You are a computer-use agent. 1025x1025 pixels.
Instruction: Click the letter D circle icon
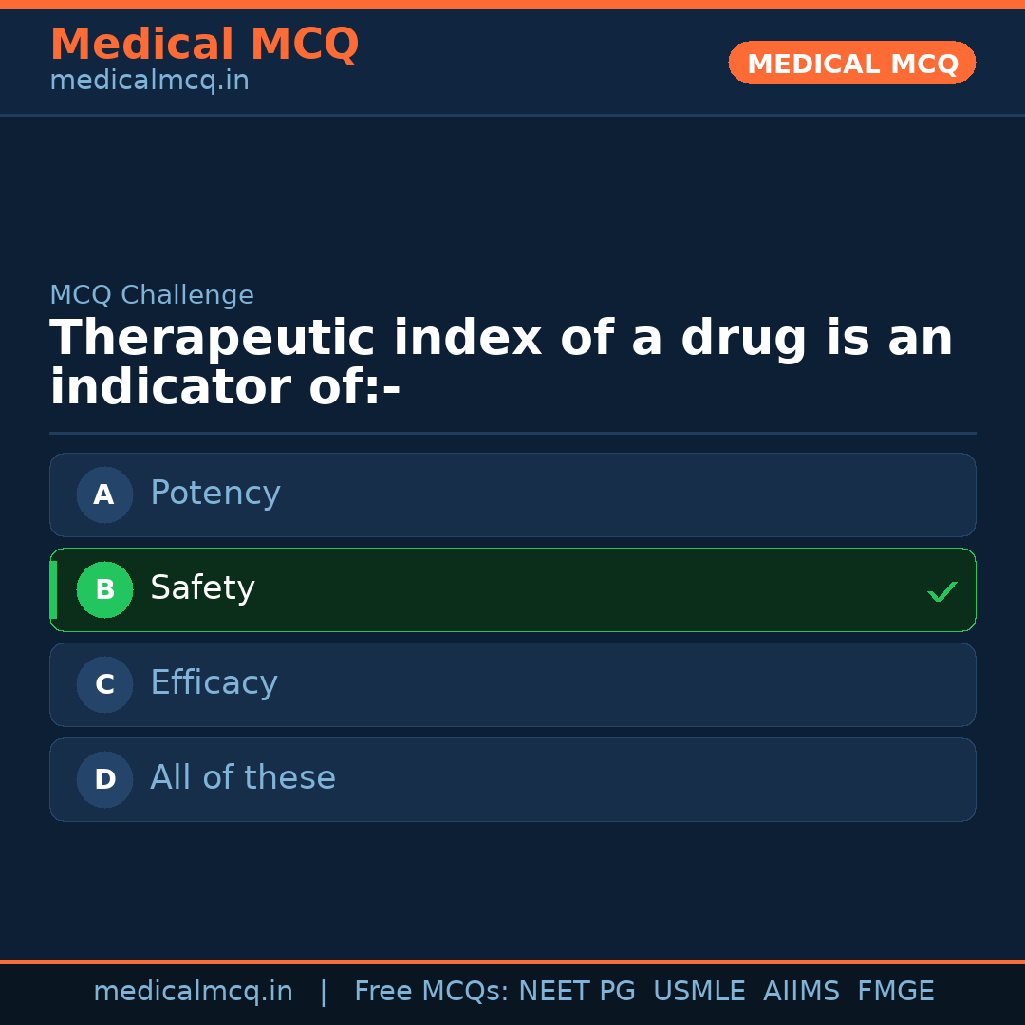(x=104, y=779)
